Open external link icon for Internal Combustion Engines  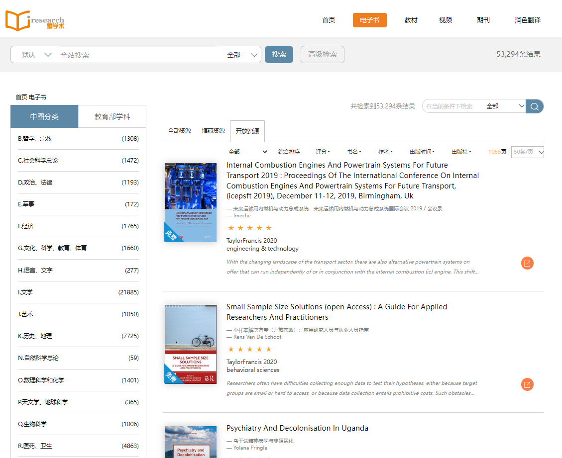[x=527, y=263]
